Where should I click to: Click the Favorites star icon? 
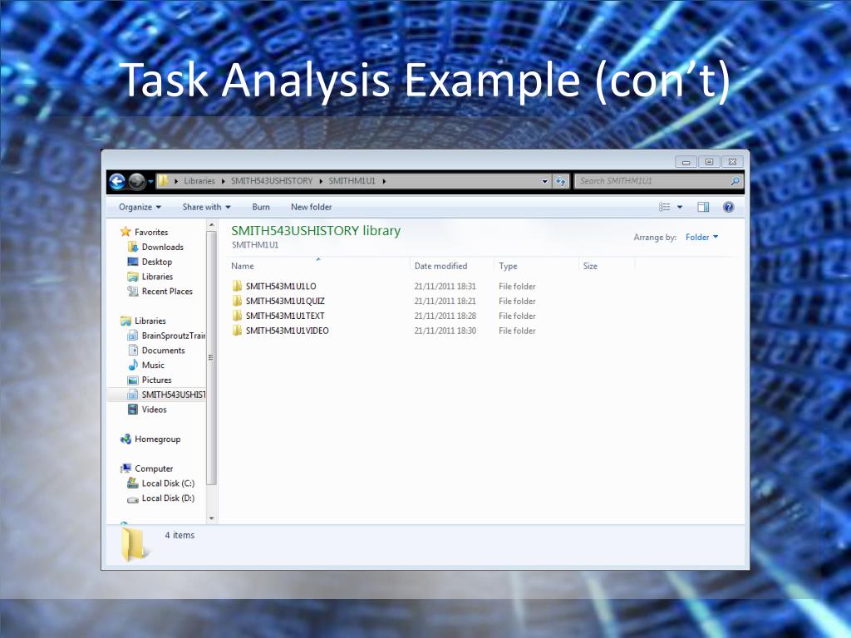(x=125, y=232)
